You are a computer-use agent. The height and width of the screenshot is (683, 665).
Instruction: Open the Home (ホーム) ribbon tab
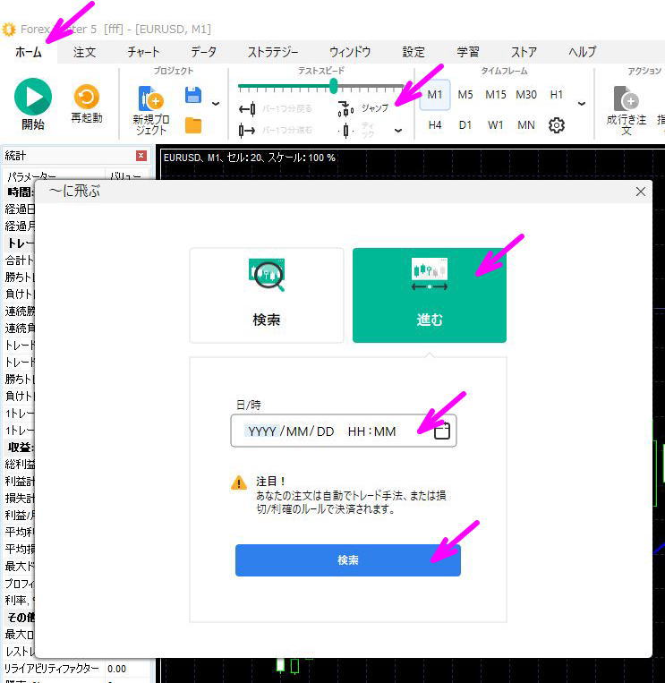pos(29,52)
